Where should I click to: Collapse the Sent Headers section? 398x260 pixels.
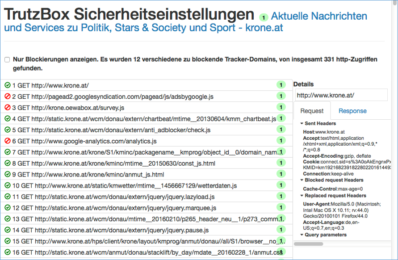pyautogui.click(x=318, y=123)
